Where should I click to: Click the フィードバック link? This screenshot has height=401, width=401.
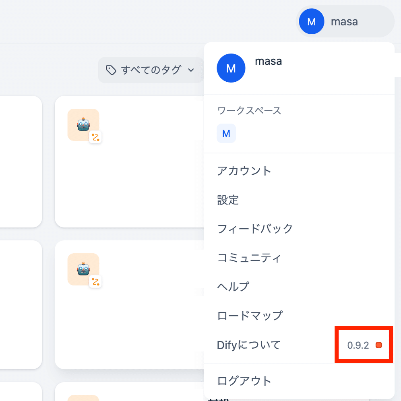pyautogui.click(x=255, y=229)
